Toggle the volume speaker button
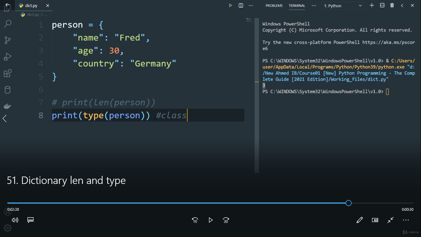Screen dimensions: 421x237 click(15, 220)
